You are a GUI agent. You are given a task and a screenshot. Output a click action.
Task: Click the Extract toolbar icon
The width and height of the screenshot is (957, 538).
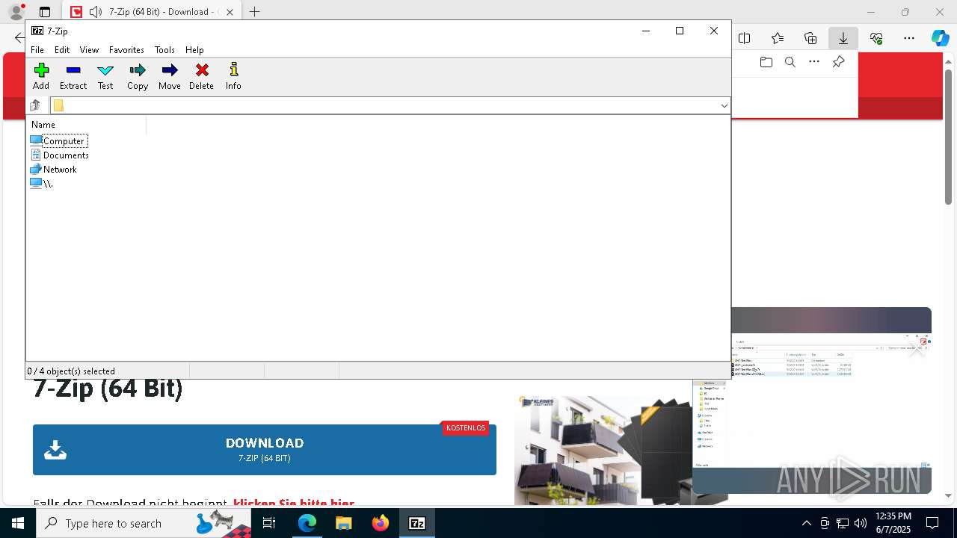tap(73, 76)
